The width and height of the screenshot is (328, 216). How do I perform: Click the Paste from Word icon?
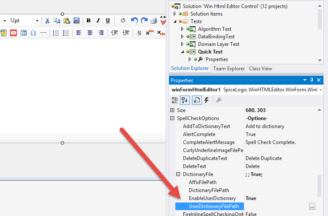pos(77,21)
